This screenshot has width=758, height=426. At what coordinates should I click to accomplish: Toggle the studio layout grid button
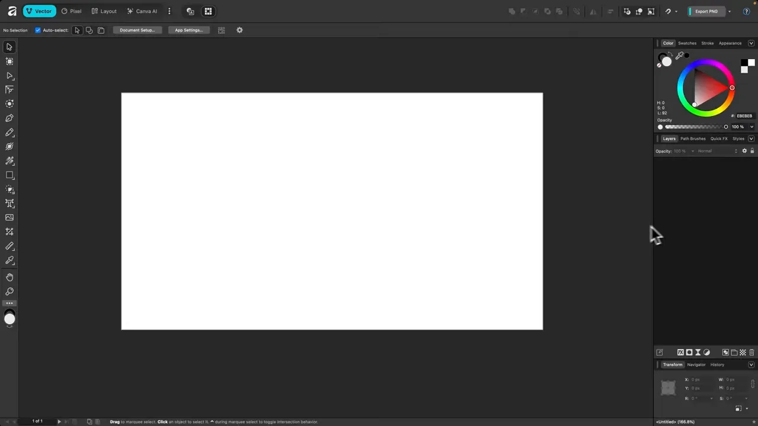point(208,11)
